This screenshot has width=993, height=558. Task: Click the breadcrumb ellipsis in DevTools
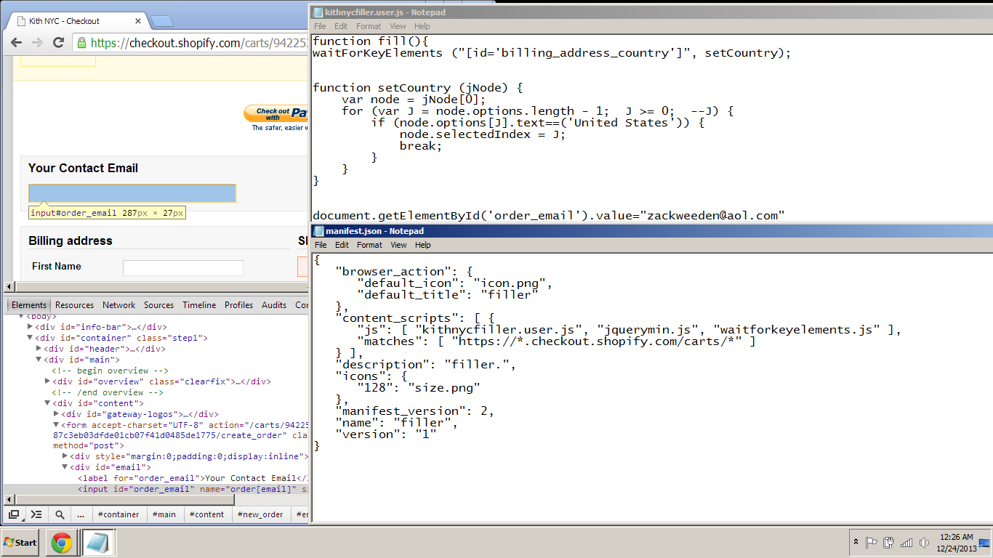[x=81, y=514]
